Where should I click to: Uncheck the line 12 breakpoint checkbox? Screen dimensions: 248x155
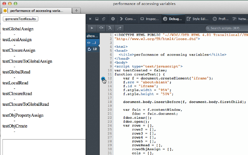89,49
